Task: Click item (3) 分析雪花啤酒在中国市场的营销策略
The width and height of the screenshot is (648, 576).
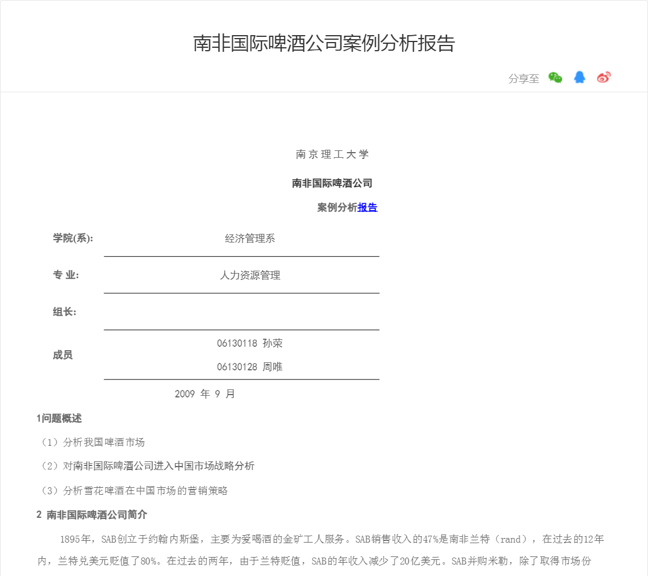Action: tap(133, 491)
